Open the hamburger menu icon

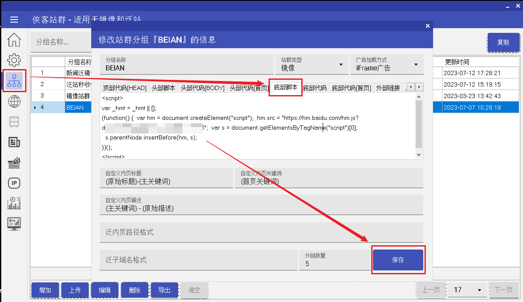tap(14, 20)
